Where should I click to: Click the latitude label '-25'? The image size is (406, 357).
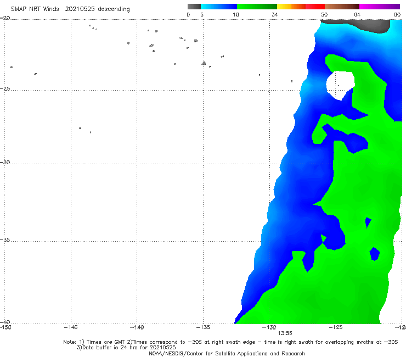[x=5, y=88]
